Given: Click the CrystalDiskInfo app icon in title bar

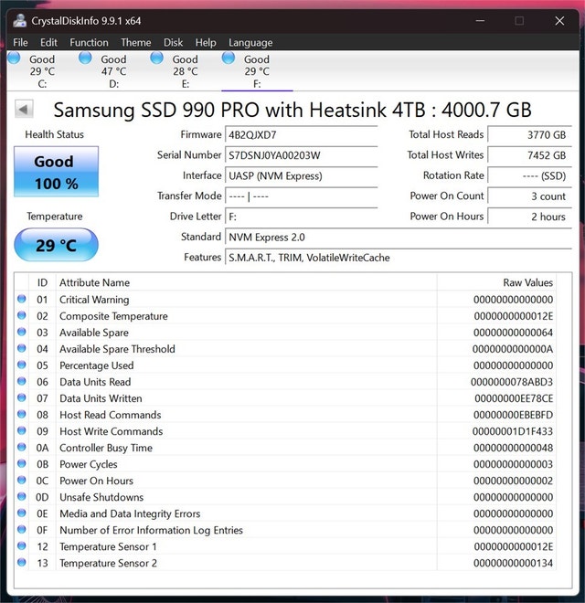Looking at the screenshot, I should coord(19,20).
